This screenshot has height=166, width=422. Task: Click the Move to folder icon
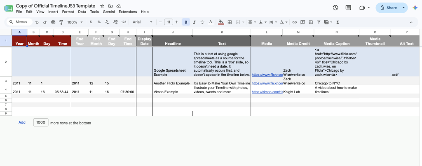110,6
